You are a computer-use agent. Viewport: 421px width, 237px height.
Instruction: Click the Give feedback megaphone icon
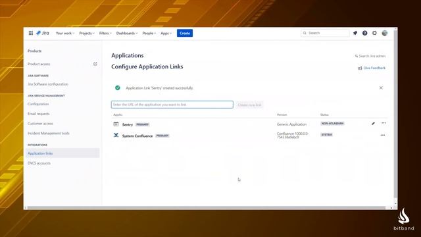click(x=360, y=68)
